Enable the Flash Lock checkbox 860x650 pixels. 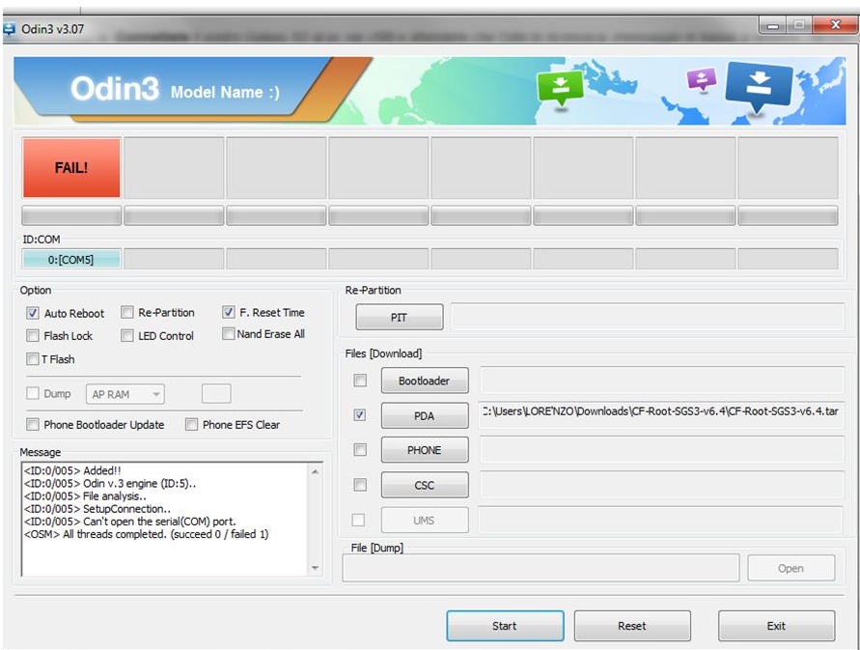[33, 335]
